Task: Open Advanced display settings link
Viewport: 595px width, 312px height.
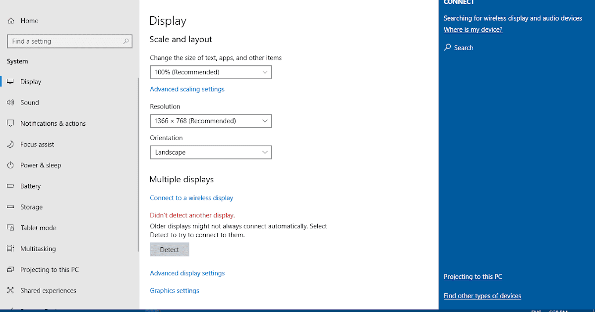Action: point(187,273)
